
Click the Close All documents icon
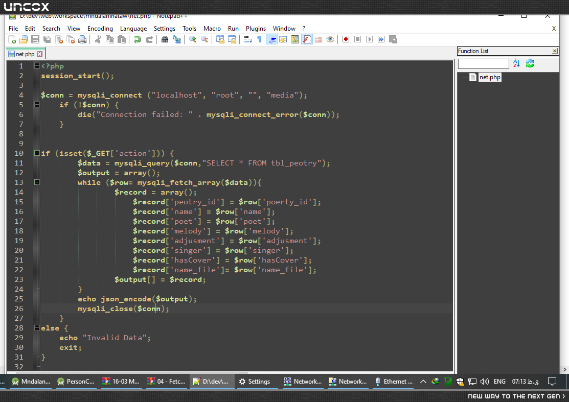71,39
